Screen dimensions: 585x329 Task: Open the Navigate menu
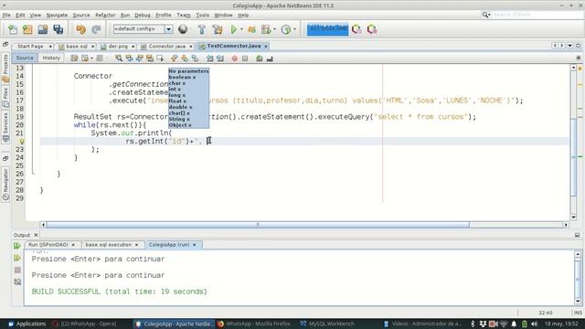click(x=57, y=15)
